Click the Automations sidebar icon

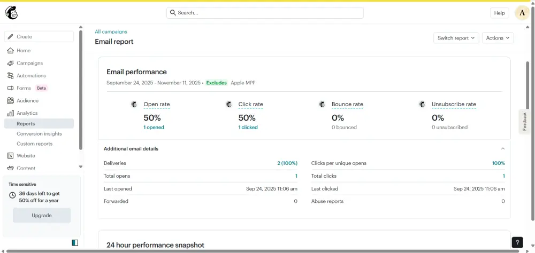click(x=11, y=76)
